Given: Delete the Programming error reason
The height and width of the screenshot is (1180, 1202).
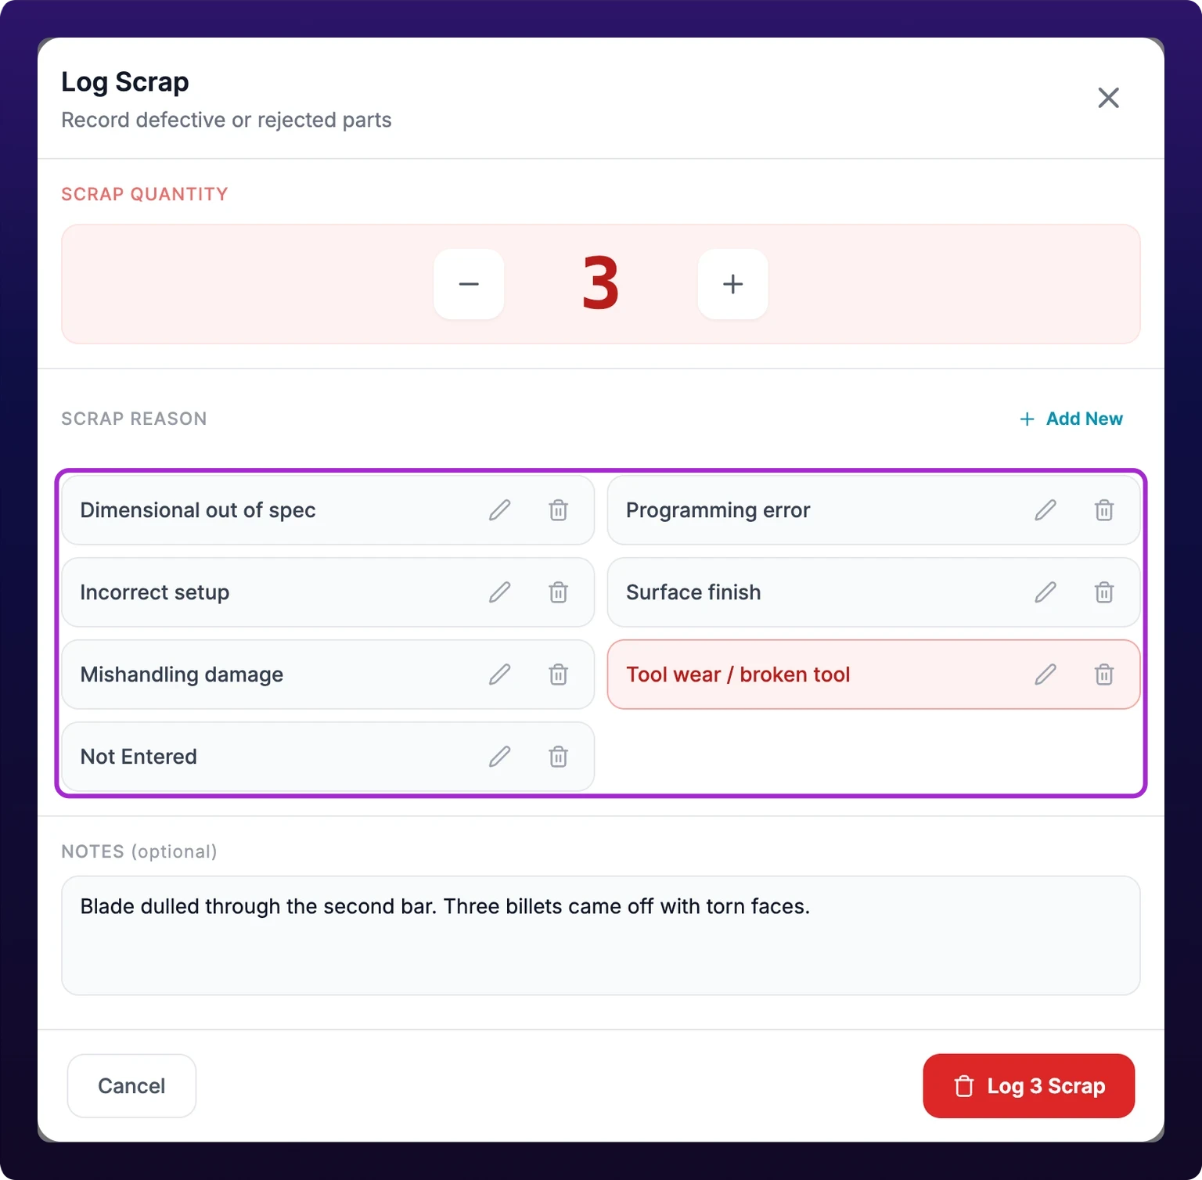Looking at the screenshot, I should [1104, 510].
